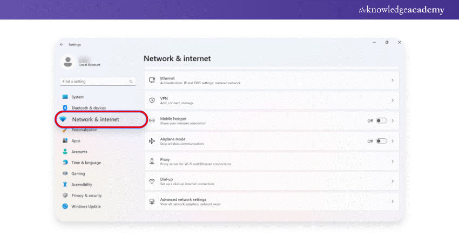Click the Ethernet monitor icon

pos(152,80)
